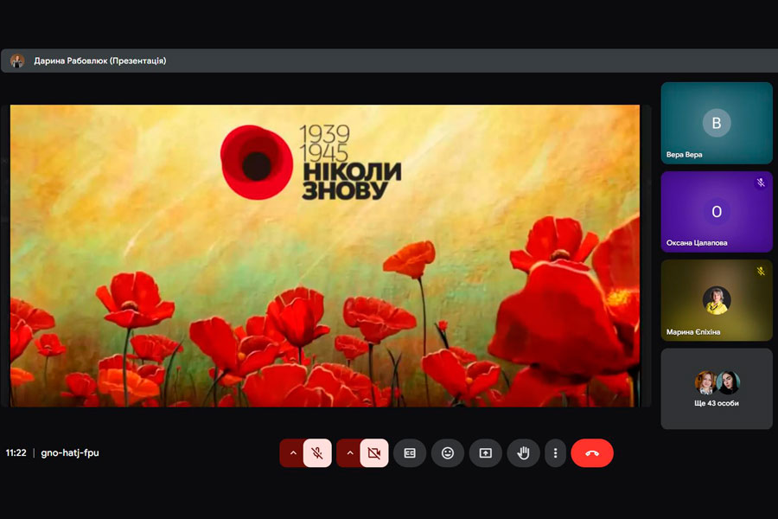Turn on the camera

coord(374,453)
